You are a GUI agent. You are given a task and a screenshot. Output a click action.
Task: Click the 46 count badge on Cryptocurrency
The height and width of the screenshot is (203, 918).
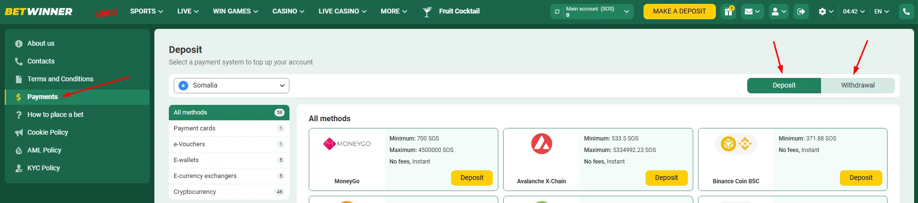tap(279, 192)
